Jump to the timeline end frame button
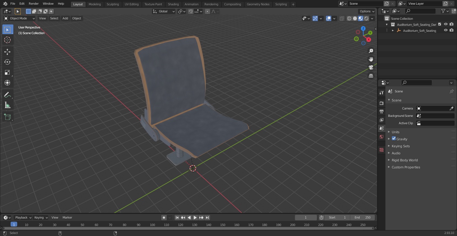Viewport: 457px width, 236px height. coord(207,218)
